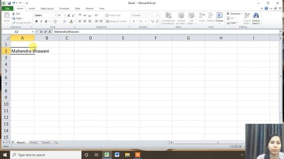Viewport: 284px width, 159px height.
Task: Open Sort & Filter menu
Action: (x=247, y=19)
